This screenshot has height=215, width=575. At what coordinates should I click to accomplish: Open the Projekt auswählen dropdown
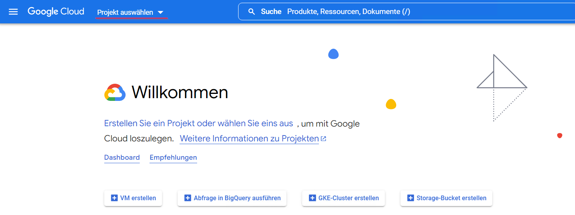[131, 12]
